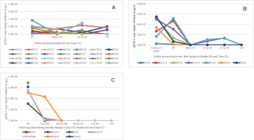Click the dark green P165 marker at T0 in chart C
This screenshot has height=140, width=254.
point(28,103)
